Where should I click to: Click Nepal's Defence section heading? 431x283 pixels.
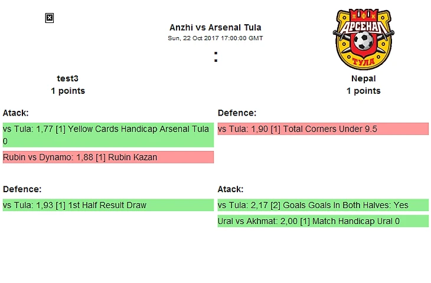pyautogui.click(x=237, y=113)
